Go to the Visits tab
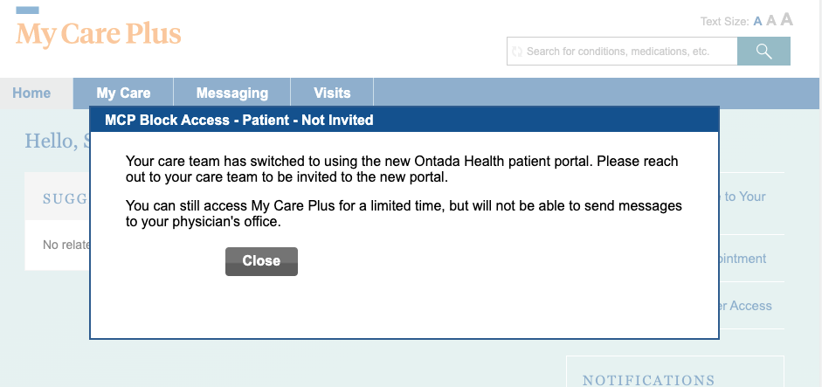Image resolution: width=822 pixels, height=387 pixels. coord(332,93)
